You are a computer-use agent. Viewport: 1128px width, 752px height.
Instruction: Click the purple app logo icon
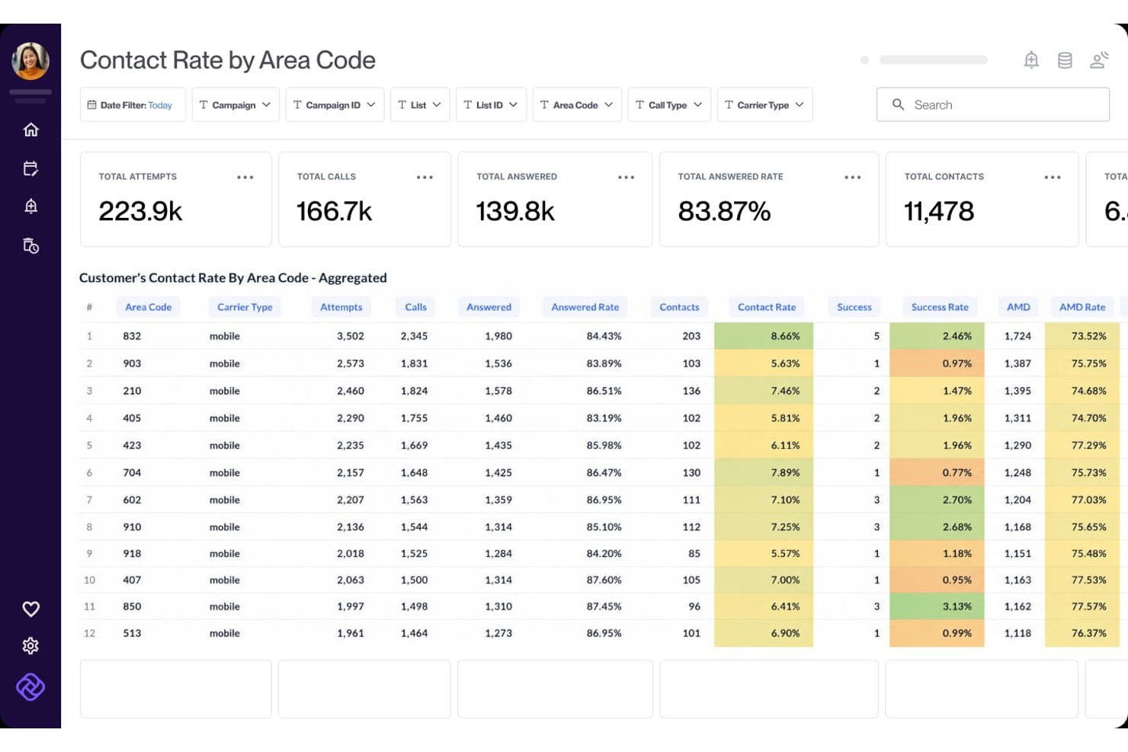(x=30, y=686)
